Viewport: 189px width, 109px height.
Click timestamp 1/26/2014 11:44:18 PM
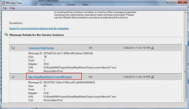[x=137, y=48]
